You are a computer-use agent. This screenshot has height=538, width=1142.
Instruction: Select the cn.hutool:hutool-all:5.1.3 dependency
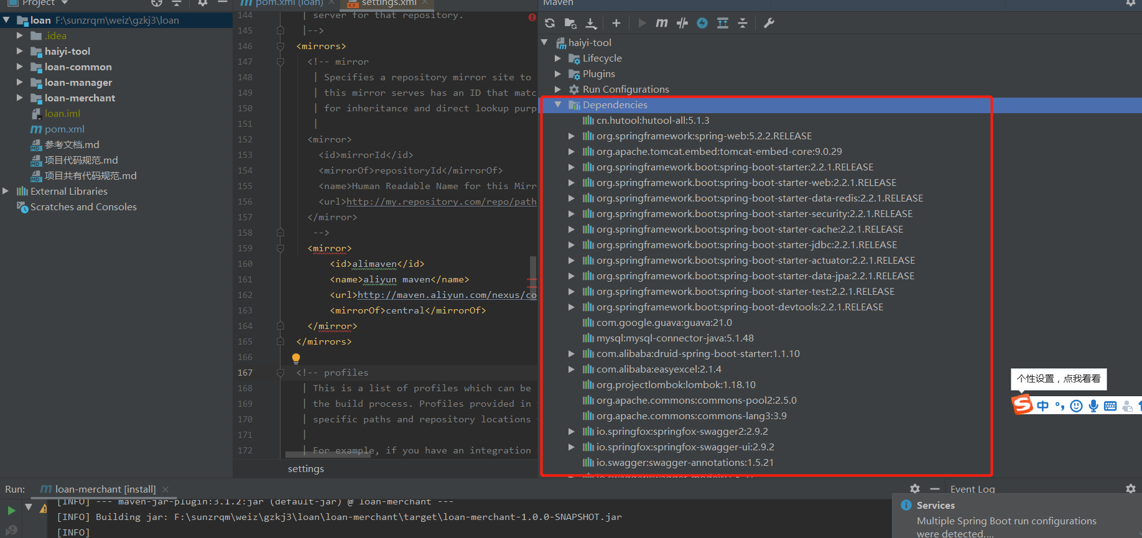tap(652, 120)
